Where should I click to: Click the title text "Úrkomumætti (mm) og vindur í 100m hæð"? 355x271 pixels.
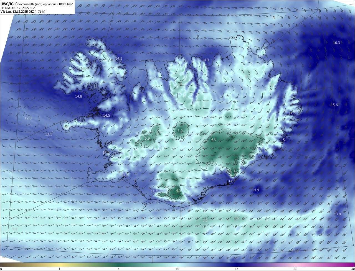coord(44,4)
